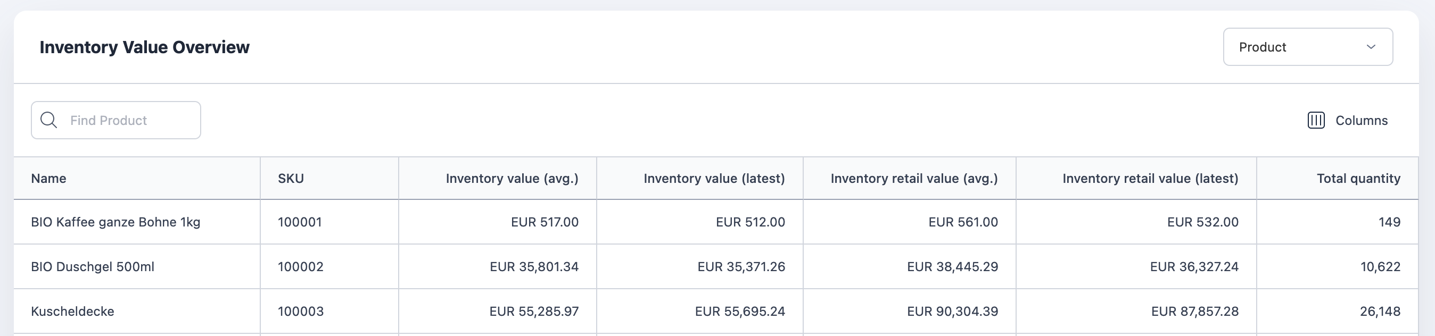This screenshot has height=336, width=1435.
Task: Click the Columns grid icon
Action: [x=1316, y=120]
